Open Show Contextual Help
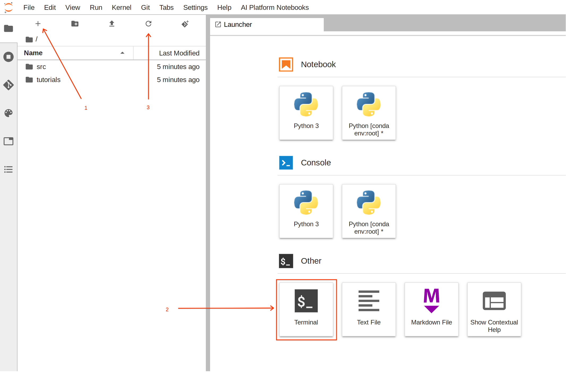This screenshot has height=372, width=566. pyautogui.click(x=494, y=309)
